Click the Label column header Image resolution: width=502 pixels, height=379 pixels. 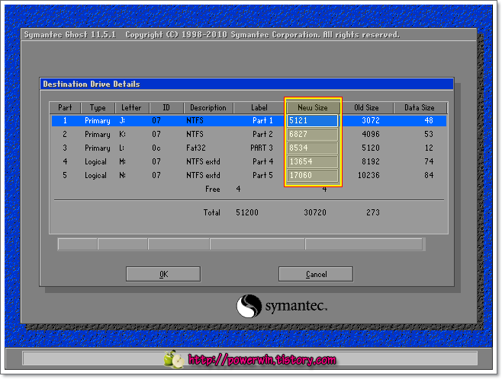pos(259,107)
